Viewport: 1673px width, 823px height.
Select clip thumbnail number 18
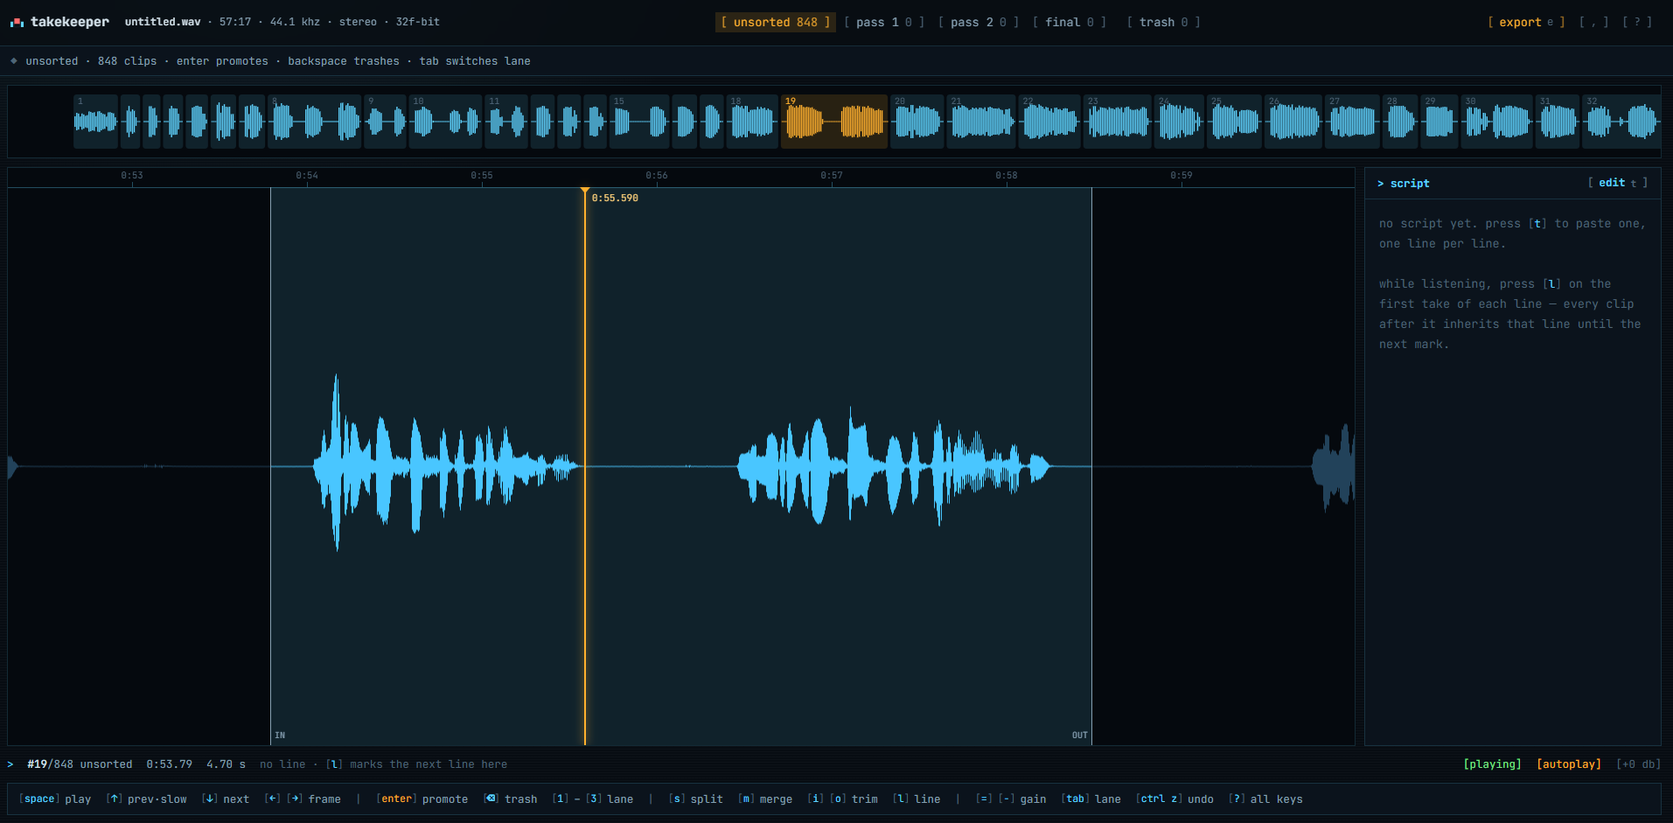(752, 122)
